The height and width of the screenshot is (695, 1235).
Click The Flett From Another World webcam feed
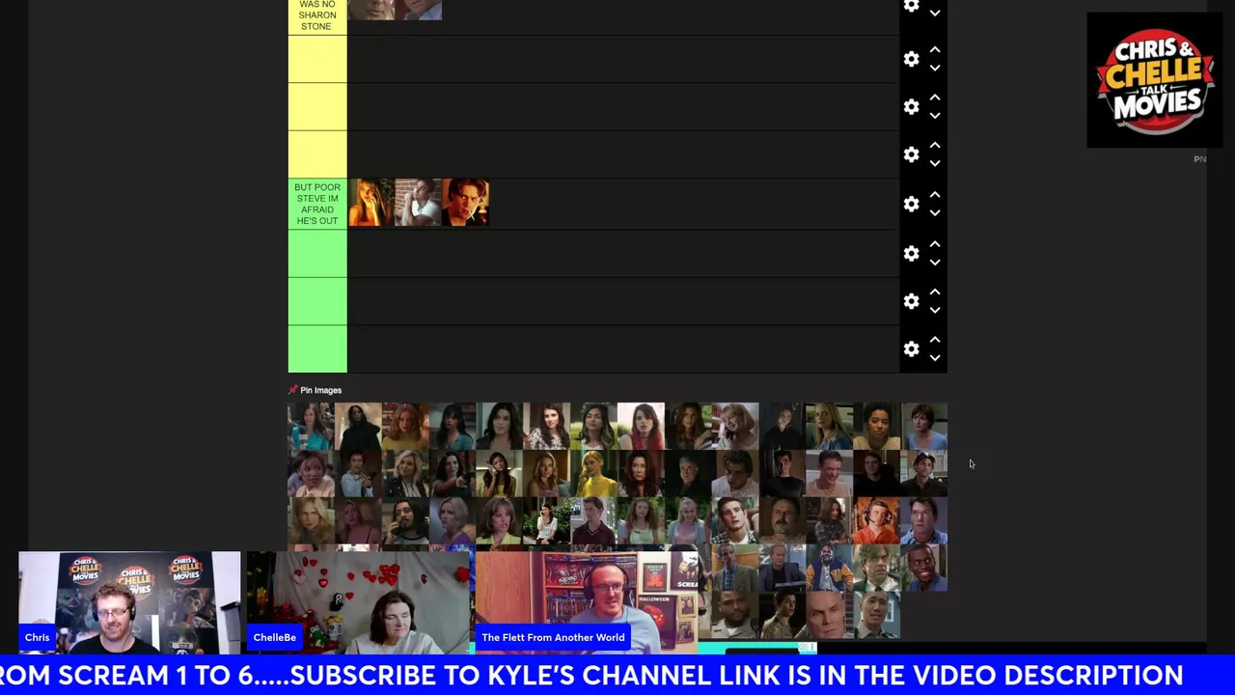[x=587, y=603]
